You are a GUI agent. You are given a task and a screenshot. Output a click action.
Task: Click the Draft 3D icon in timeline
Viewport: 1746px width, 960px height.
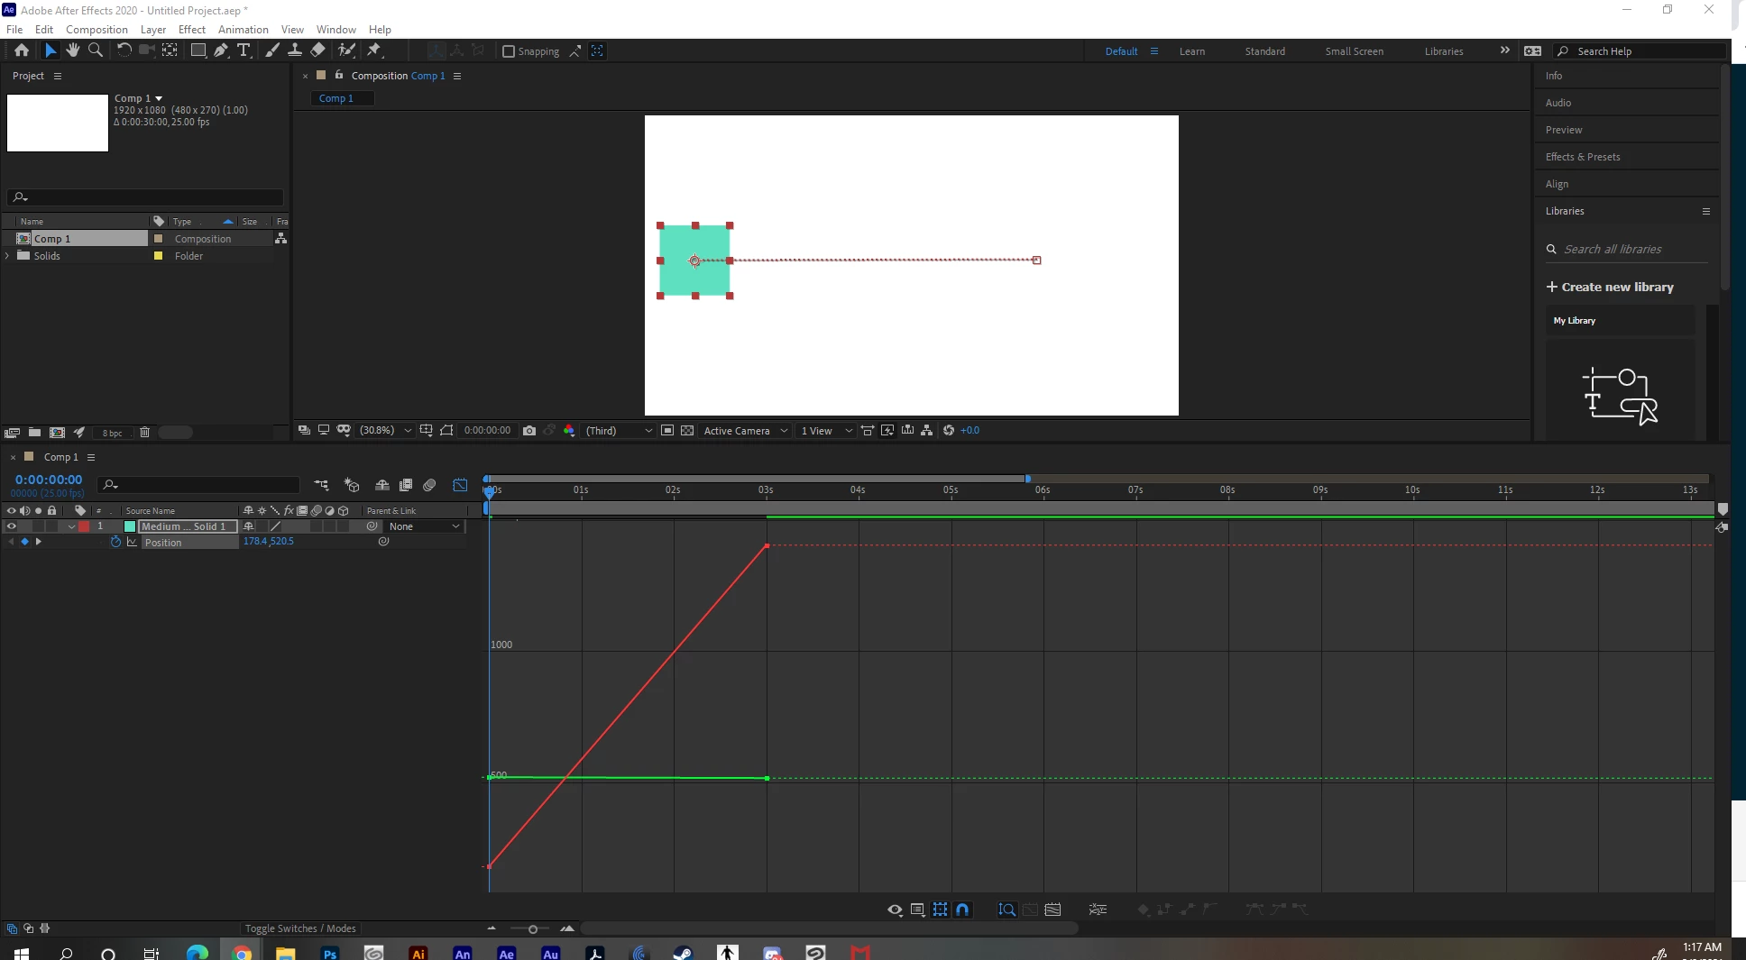[352, 485]
